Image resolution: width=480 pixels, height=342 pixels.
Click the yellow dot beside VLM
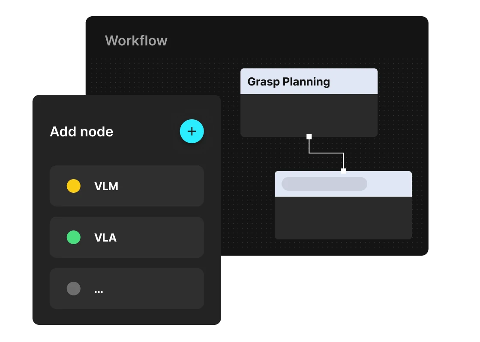coord(74,186)
